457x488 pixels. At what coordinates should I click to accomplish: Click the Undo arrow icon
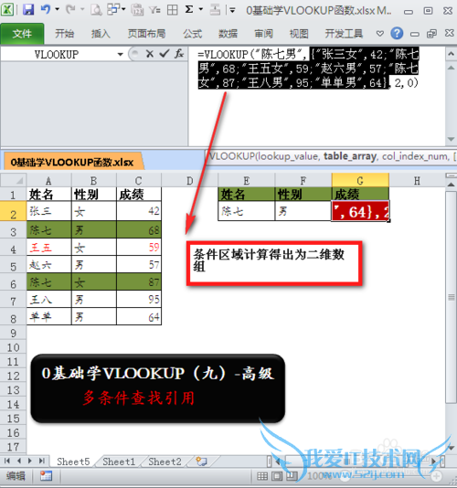click(46, 9)
